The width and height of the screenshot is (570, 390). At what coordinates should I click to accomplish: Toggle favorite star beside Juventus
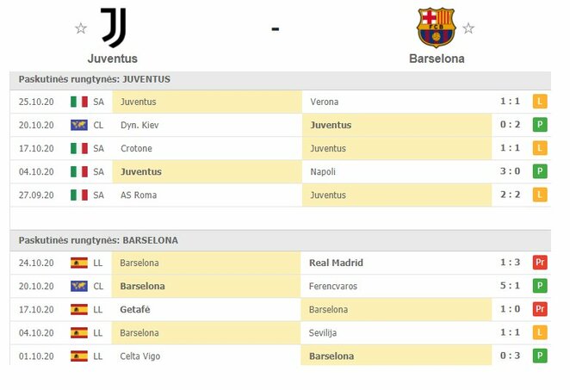(x=81, y=28)
